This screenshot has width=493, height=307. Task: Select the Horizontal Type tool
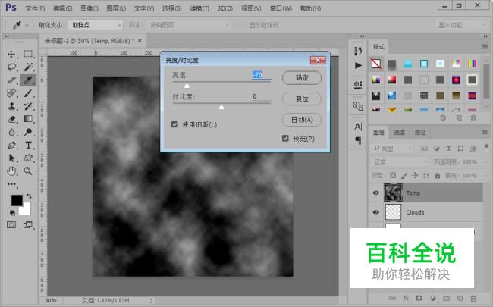pos(28,146)
